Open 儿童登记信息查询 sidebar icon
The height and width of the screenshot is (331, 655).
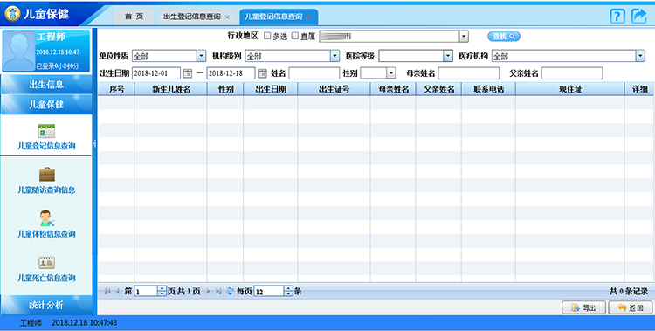(46, 131)
